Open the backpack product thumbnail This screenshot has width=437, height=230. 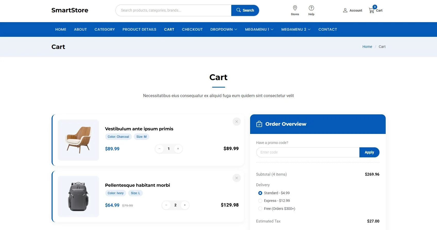pyautogui.click(x=78, y=197)
